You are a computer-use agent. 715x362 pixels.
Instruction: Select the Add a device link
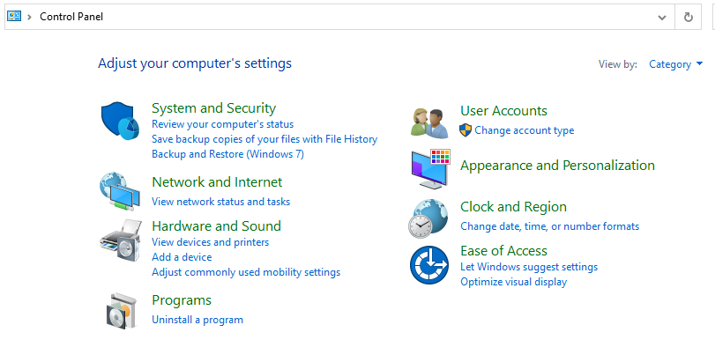(182, 257)
